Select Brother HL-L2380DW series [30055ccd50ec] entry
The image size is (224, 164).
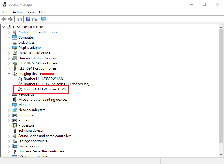pyautogui.click(x=56, y=84)
